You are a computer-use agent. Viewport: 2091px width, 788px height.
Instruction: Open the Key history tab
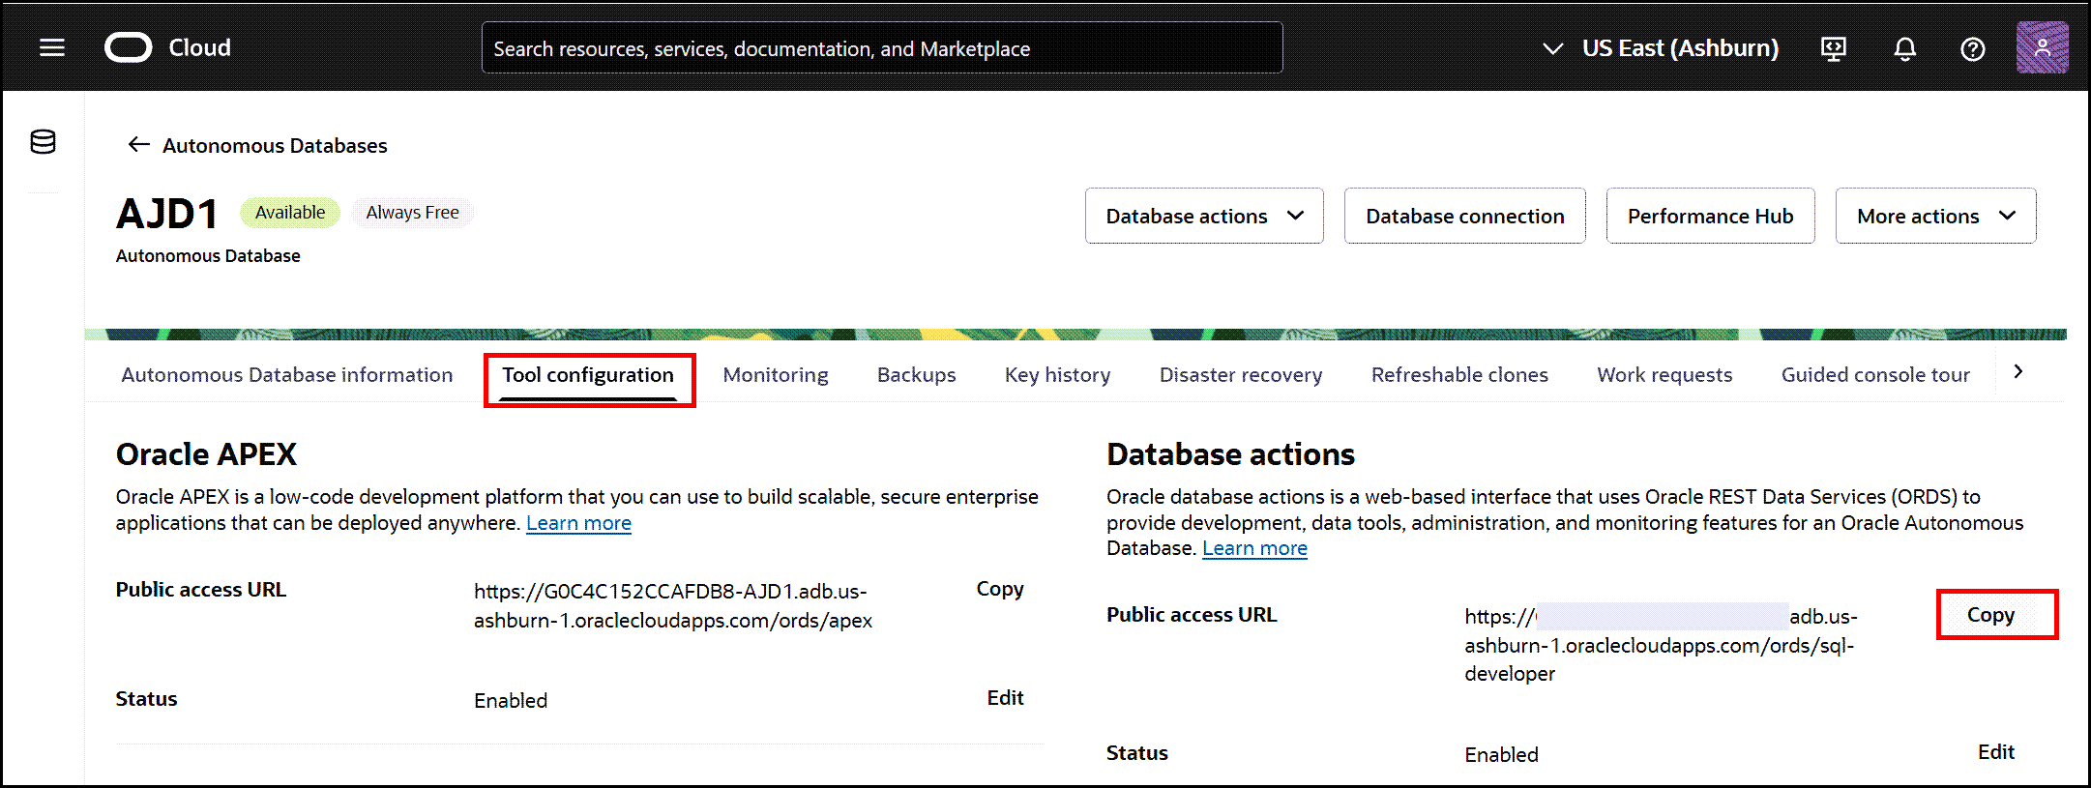(1058, 375)
